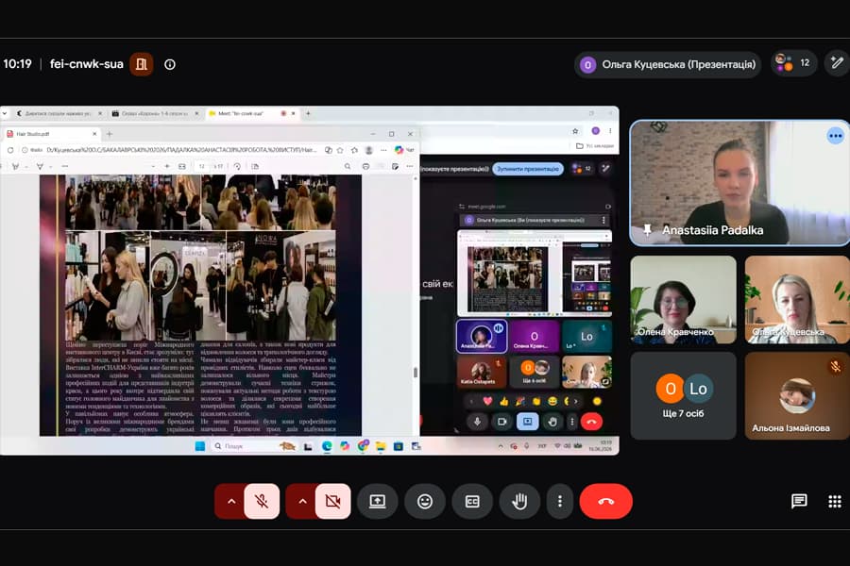Open microphone audio settings chevron
Image resolution: width=850 pixels, height=566 pixels.
[231, 501]
